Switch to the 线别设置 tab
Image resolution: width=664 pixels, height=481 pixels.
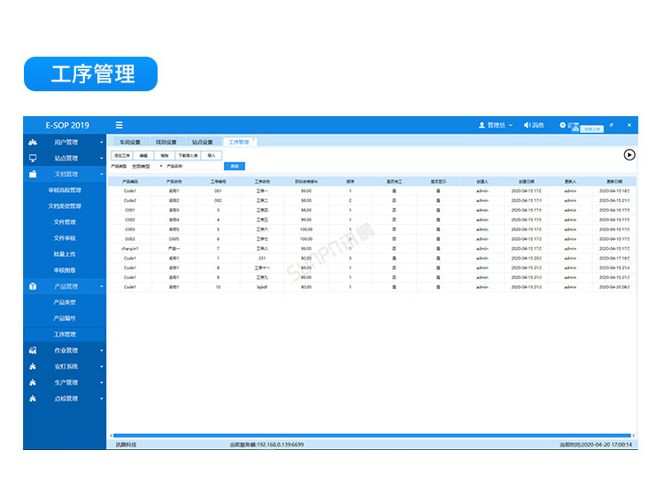(166, 142)
